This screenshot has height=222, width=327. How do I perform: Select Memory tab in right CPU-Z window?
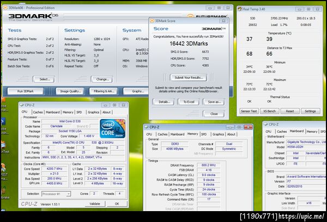click(312, 132)
